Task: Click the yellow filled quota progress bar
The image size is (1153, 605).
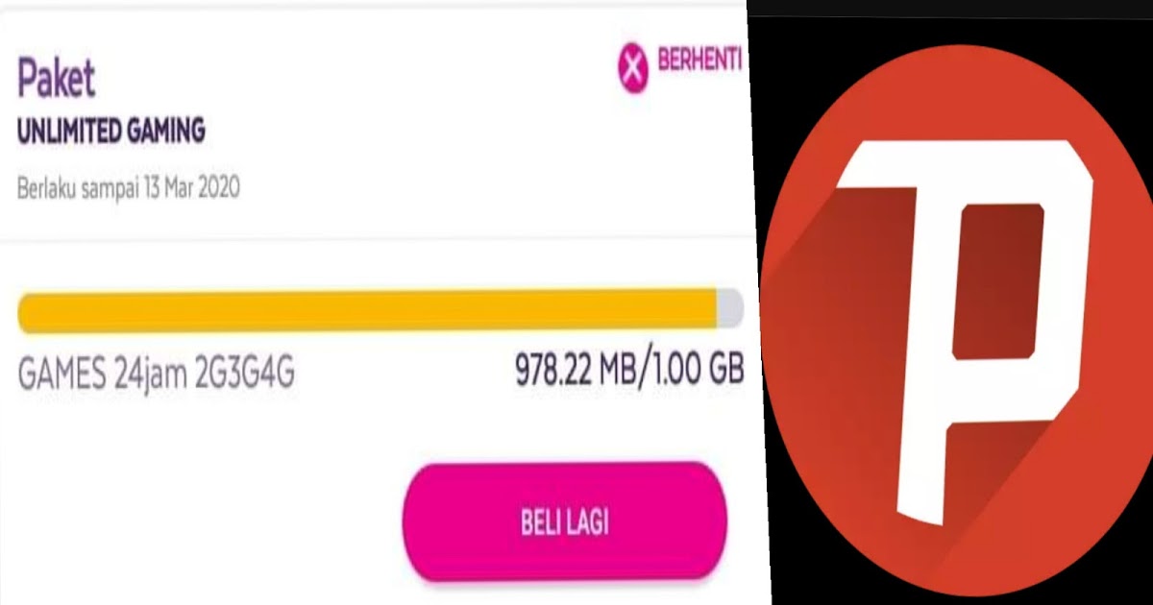Action: [x=368, y=311]
